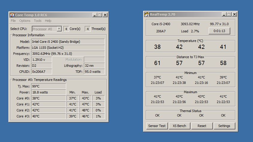This screenshot has height=142, width=253.
Task: Click the Revision value D2
Action: pyautogui.click(x=41, y=66)
